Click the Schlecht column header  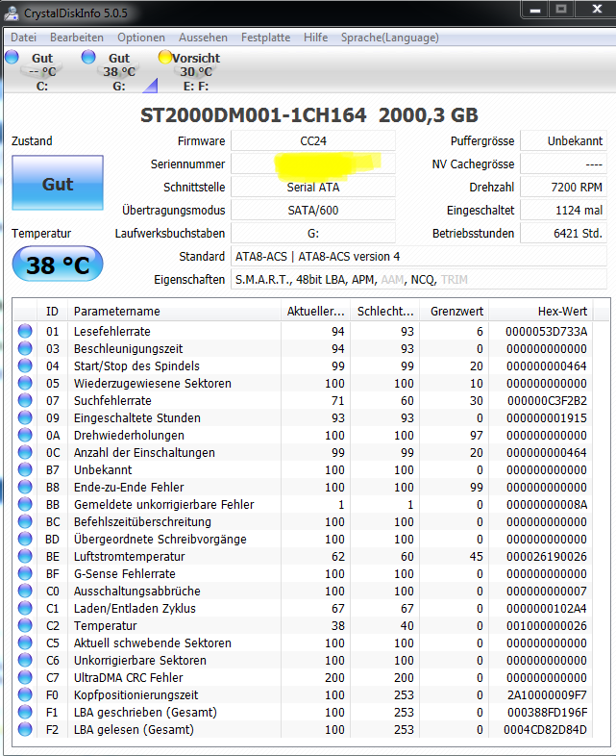(x=385, y=312)
